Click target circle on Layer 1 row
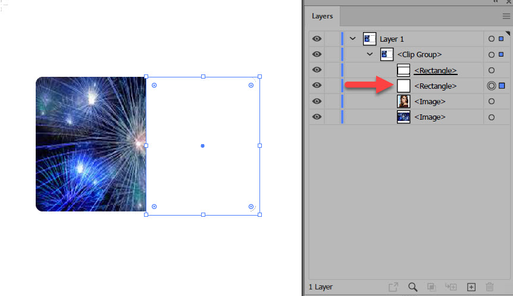 [x=492, y=39]
